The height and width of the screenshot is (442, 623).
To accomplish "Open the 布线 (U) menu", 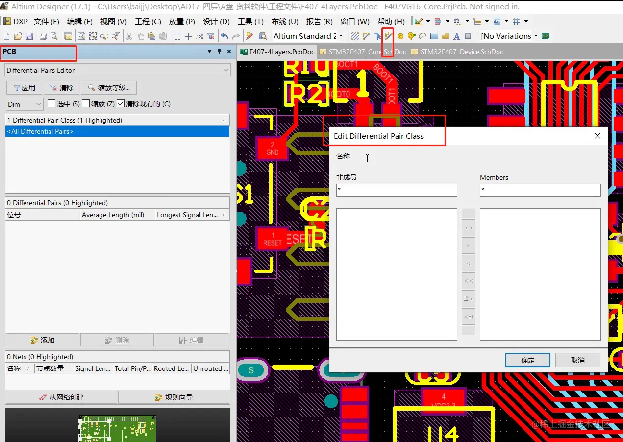I will point(285,22).
